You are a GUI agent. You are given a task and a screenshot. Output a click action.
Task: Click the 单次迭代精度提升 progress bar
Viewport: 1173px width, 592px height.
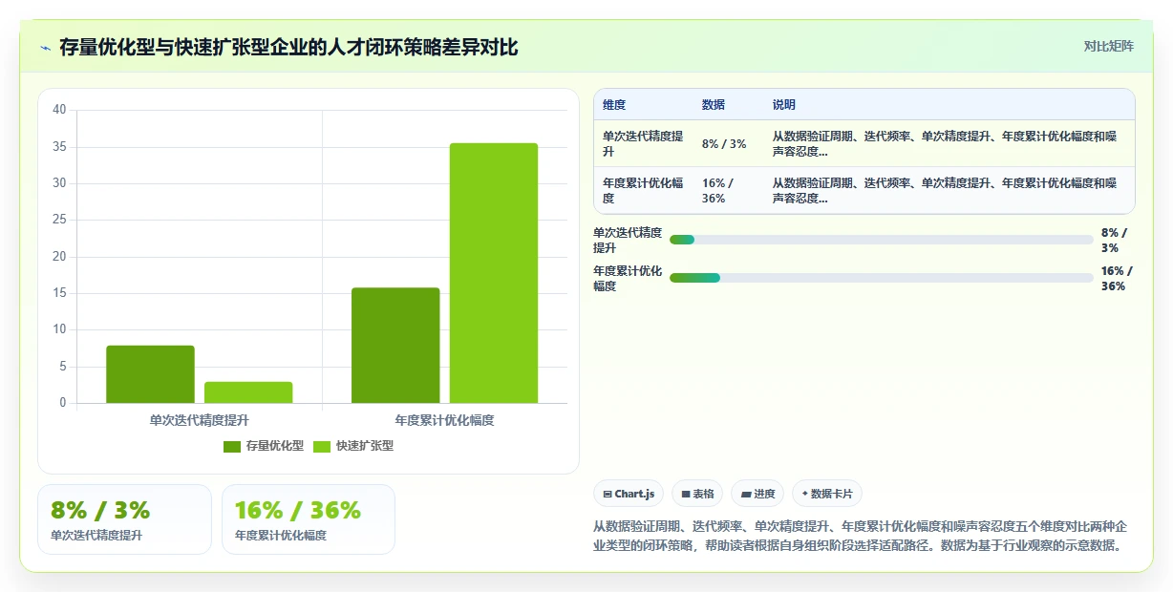pyautogui.click(x=882, y=240)
